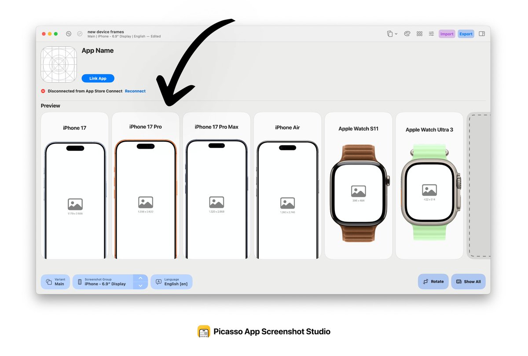The image size is (528, 356).
Task: Click the Screenshot Group down chevron
Action: pyautogui.click(x=140, y=286)
